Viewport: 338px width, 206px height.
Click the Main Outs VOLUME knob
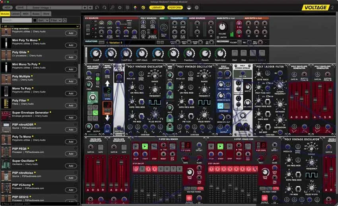tap(222, 27)
